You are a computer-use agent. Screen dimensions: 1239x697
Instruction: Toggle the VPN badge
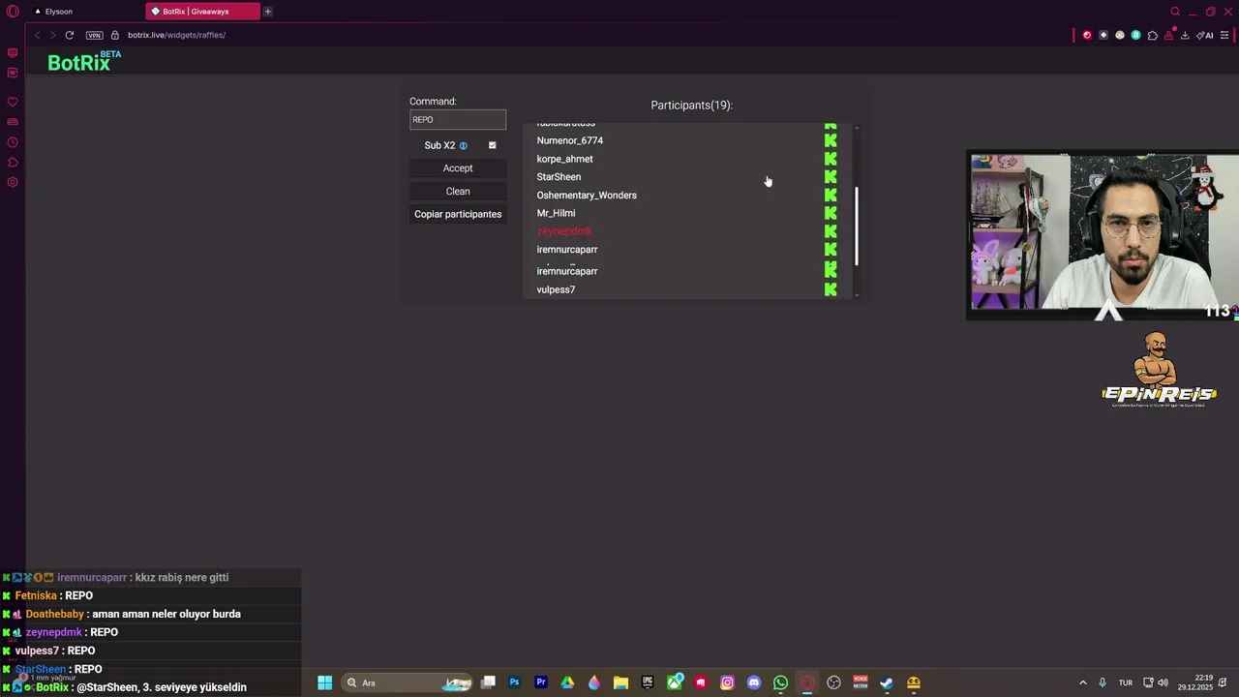pos(94,35)
